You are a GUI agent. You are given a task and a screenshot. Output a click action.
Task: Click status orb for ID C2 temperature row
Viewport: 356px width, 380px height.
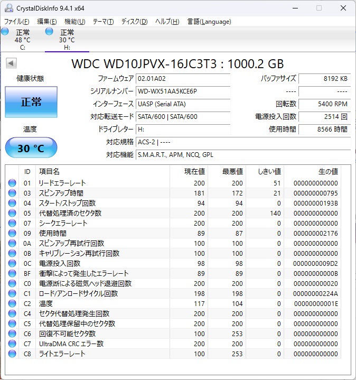(x=12, y=303)
